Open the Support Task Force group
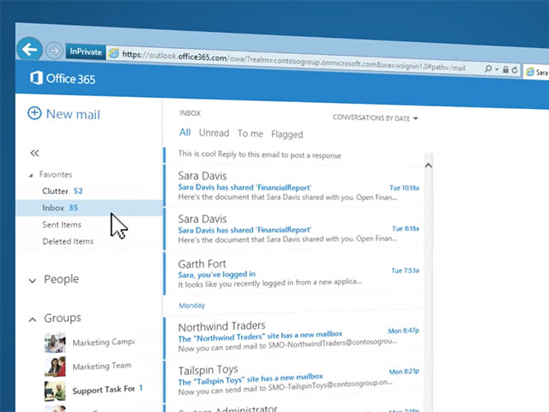The width and height of the screenshot is (549, 412). coord(104,390)
